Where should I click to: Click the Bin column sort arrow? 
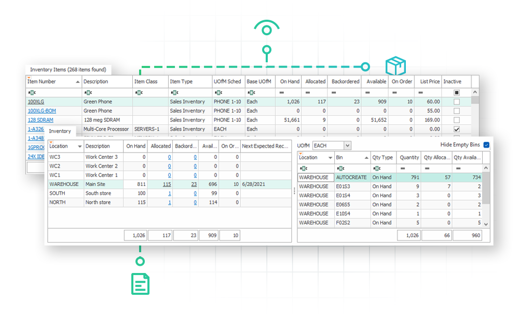click(366, 158)
